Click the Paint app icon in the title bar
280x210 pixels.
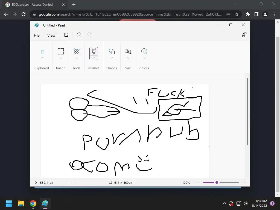click(37, 25)
